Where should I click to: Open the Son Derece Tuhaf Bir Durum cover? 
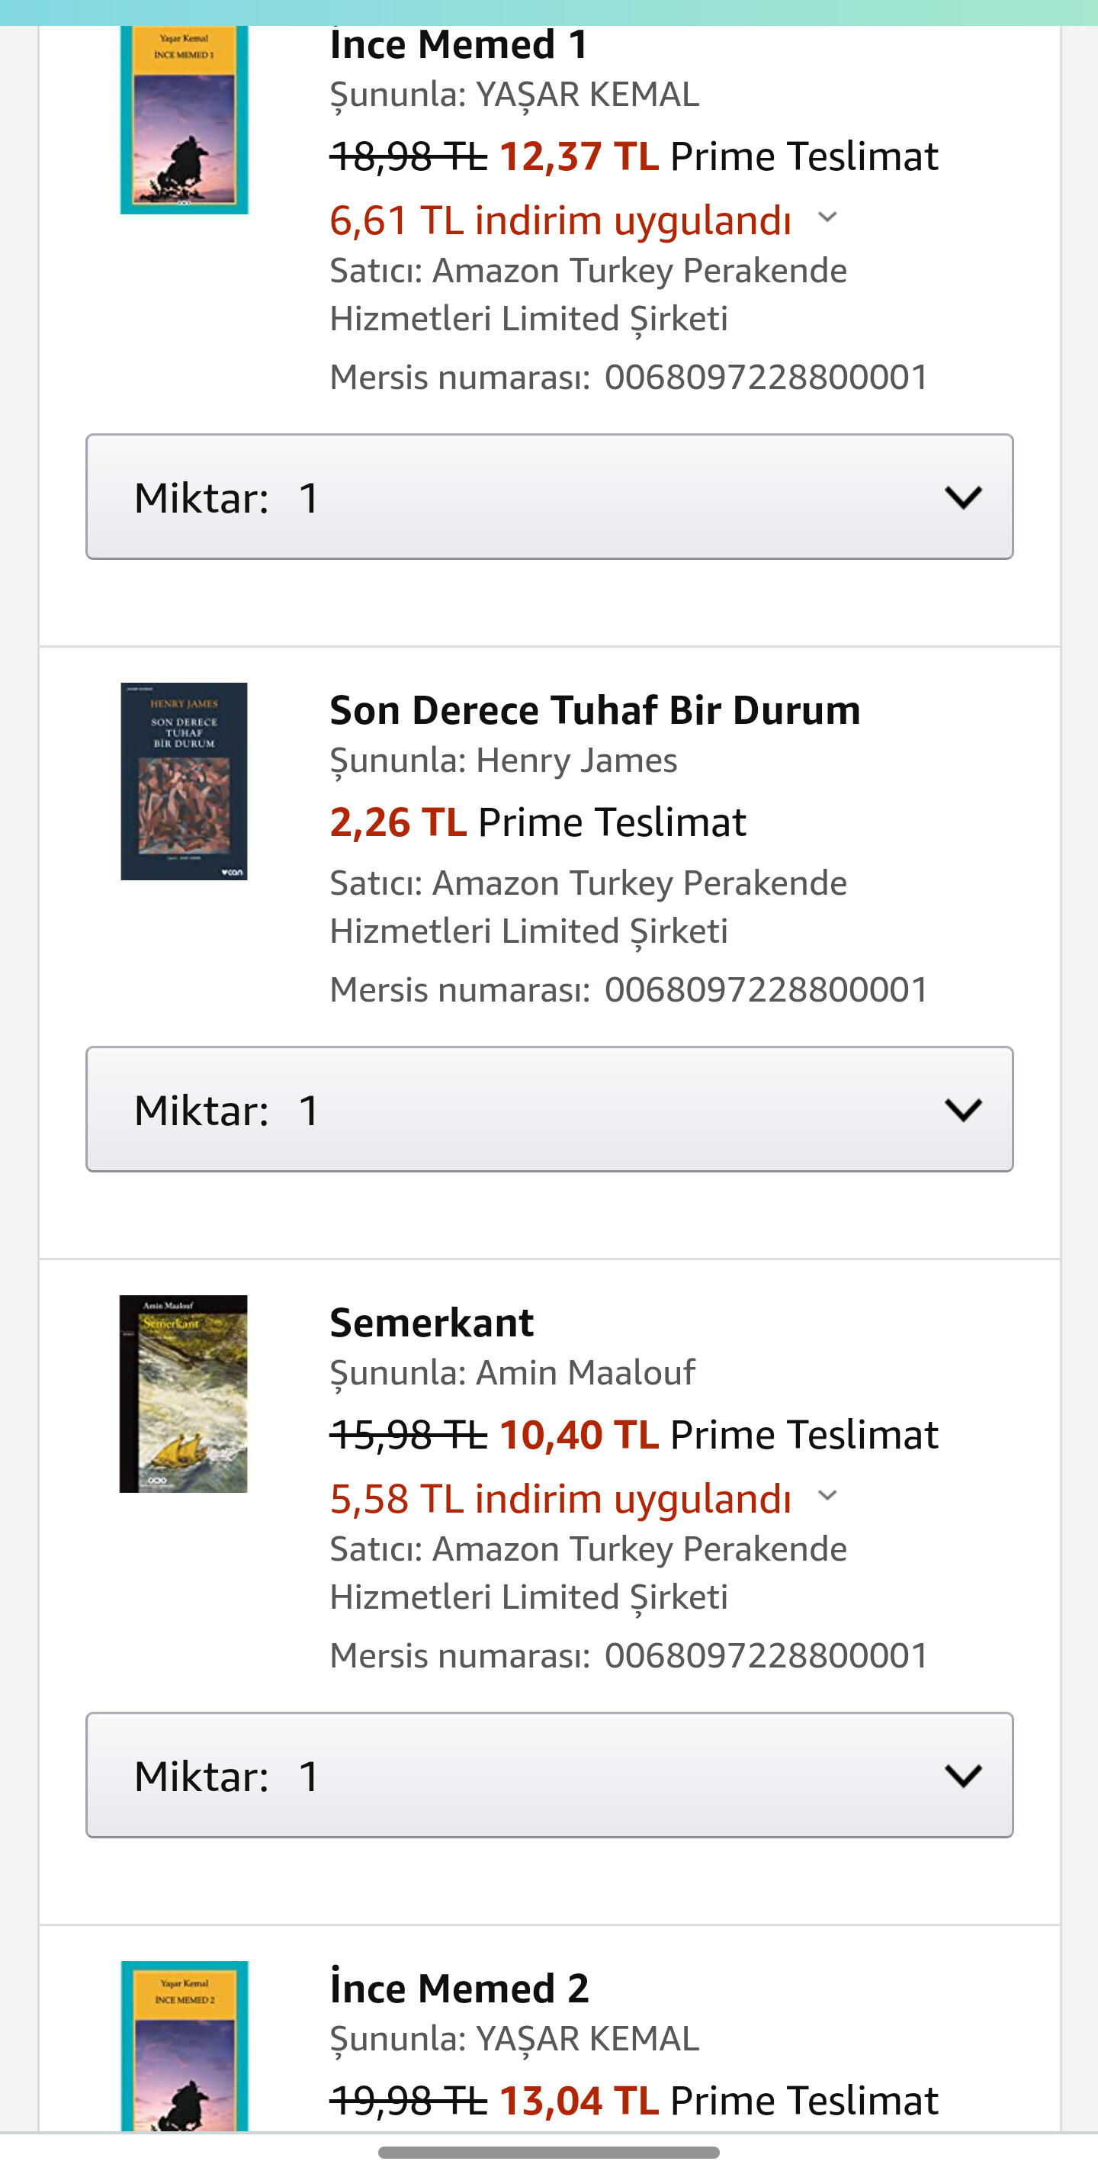pos(184,780)
